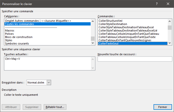Click the Commandes list scrollbar thumb
The height and width of the screenshot is (112, 174).
170,28
